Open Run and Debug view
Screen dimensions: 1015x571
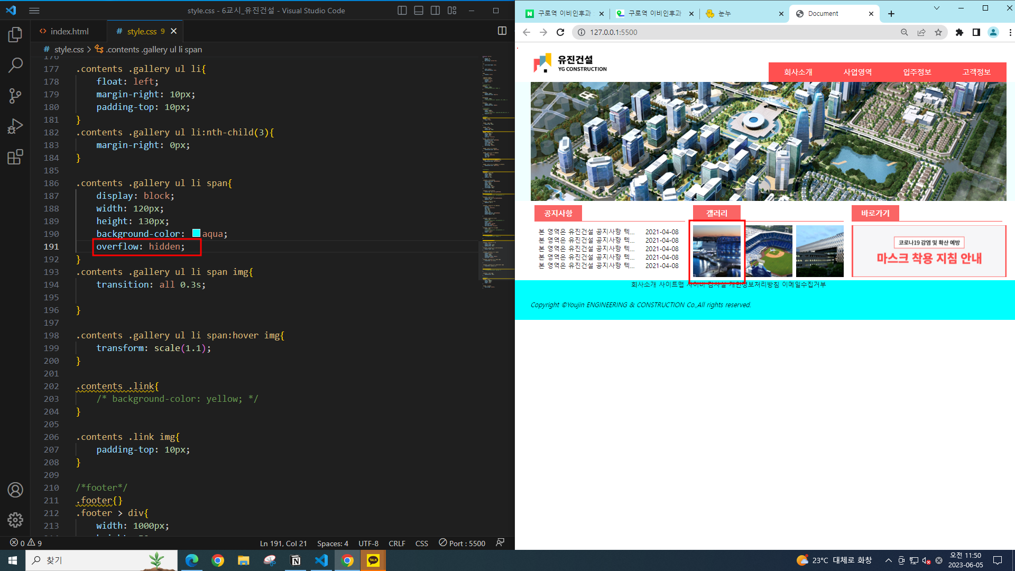click(x=15, y=126)
